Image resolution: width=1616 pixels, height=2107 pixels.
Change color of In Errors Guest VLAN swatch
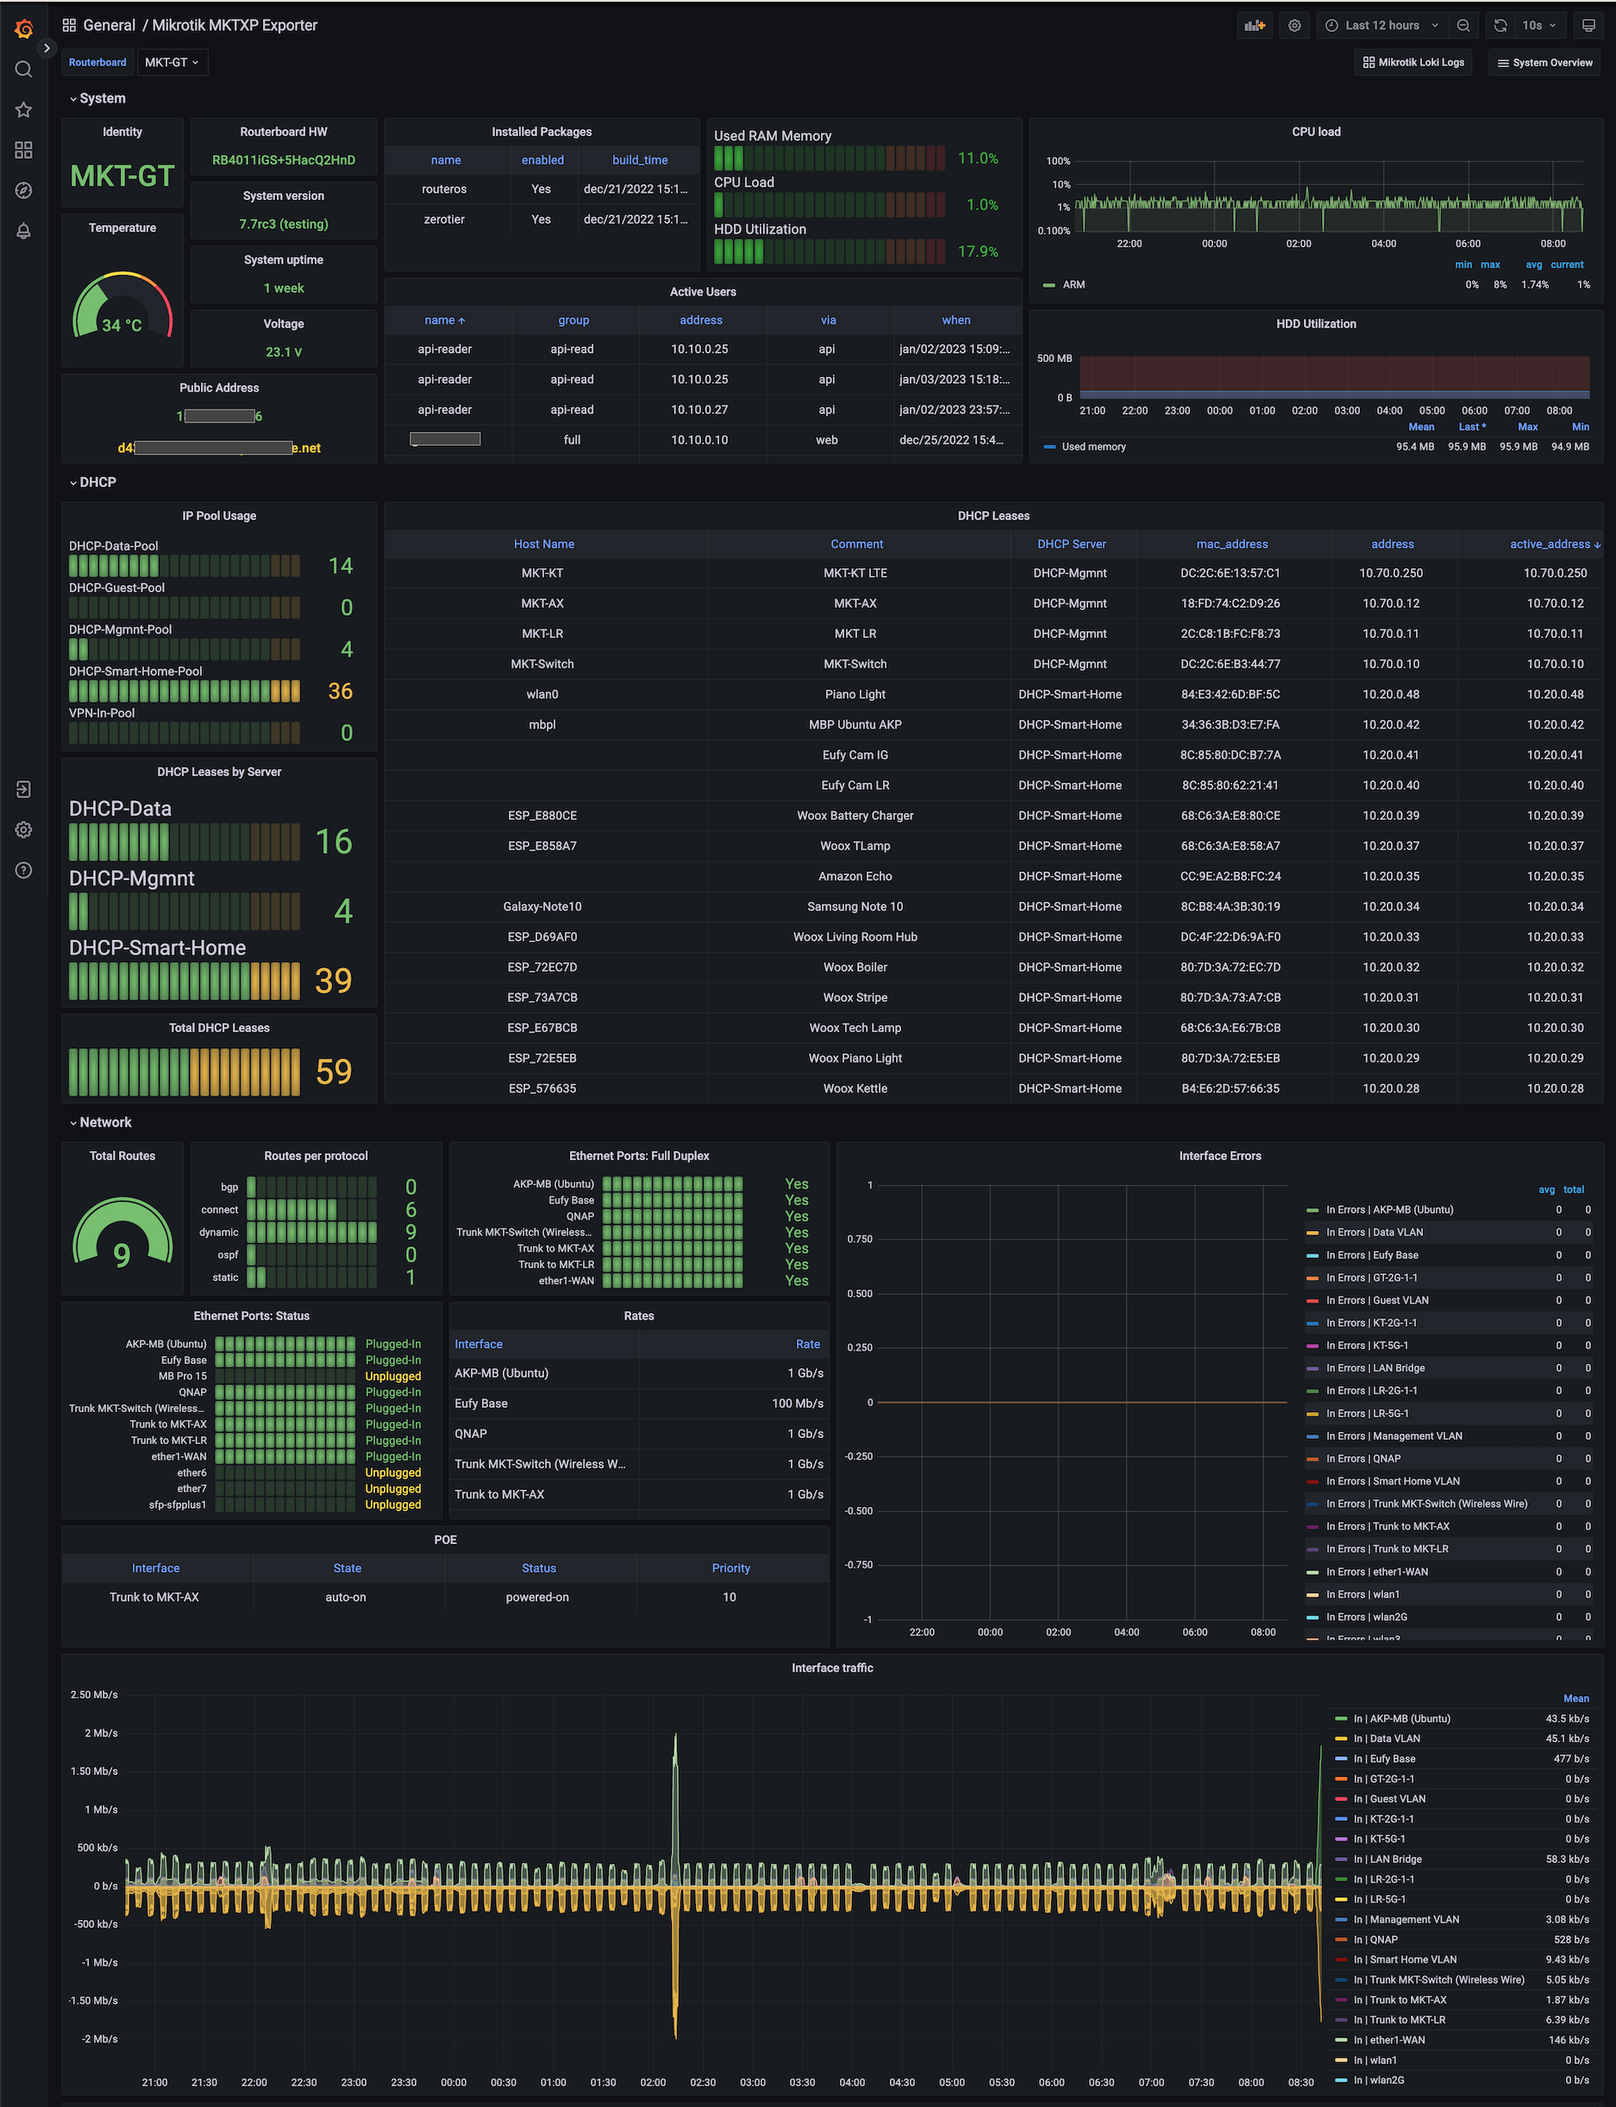(1312, 1300)
